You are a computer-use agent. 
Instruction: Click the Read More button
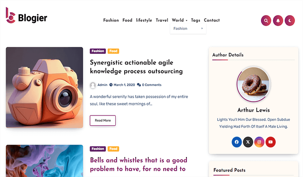[103, 121]
